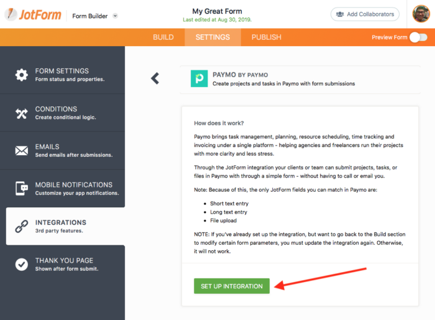Click the Emails envelope icon
Image resolution: width=435 pixels, height=320 pixels.
[x=22, y=151]
